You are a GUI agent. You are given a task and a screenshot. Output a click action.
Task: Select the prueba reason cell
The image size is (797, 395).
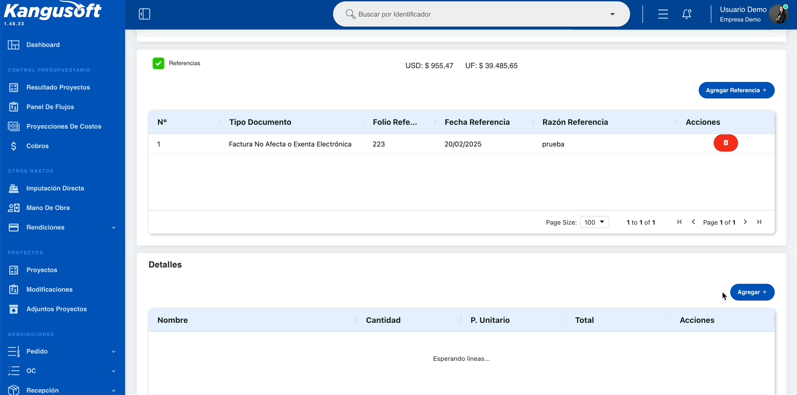click(553, 144)
